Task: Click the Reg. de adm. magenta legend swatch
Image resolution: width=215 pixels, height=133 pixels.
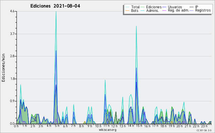Action: click(x=164, y=10)
